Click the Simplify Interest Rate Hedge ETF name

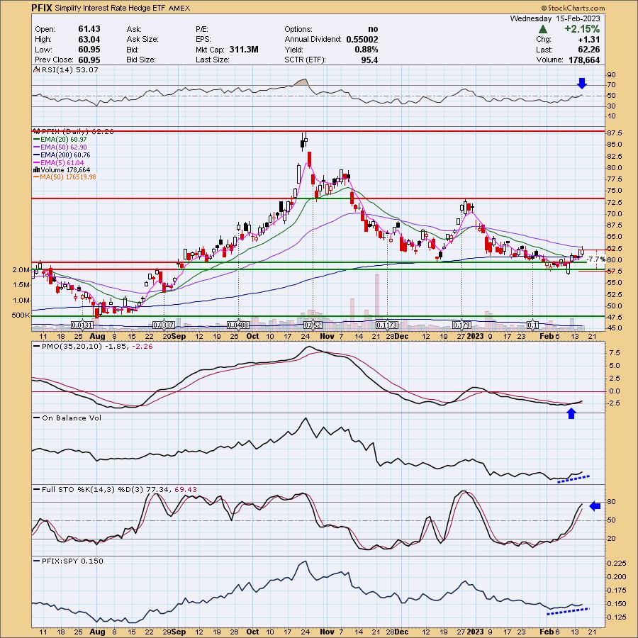111,8
